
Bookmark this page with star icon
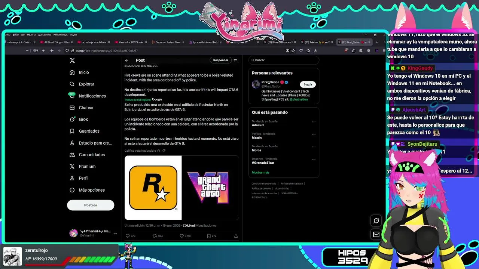tap(293, 51)
